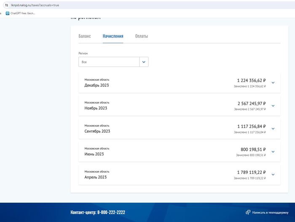Click the Регион field showing Все

[x=109, y=62]
